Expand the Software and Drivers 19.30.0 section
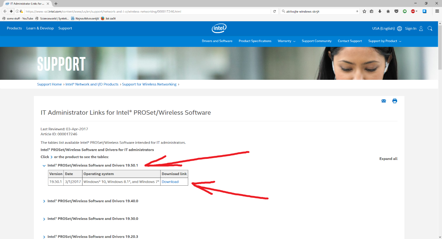 pos(44,219)
